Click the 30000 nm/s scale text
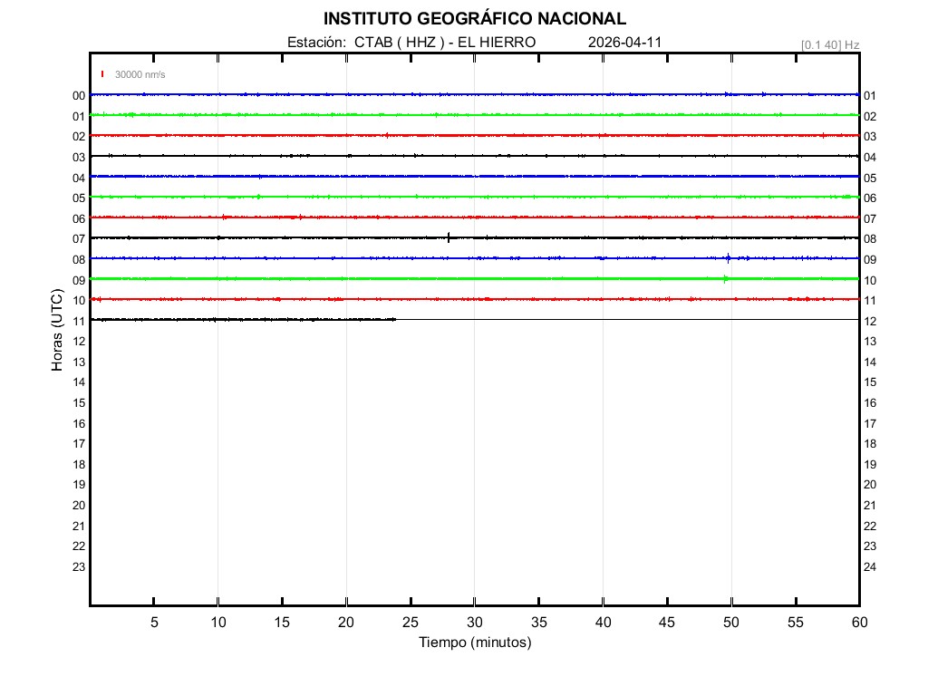Viewport: 928px width, 696px height. pos(140,74)
